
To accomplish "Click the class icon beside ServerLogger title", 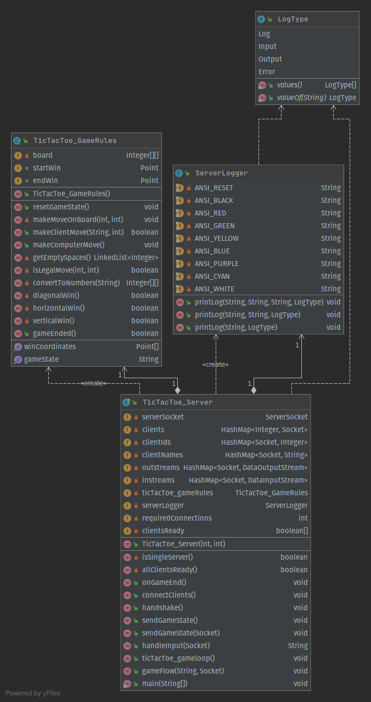I will click(x=179, y=173).
